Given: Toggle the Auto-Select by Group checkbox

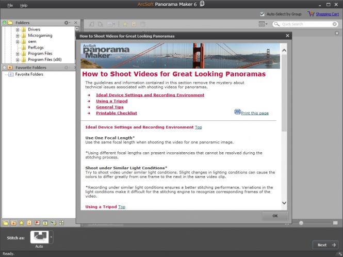Looking at the screenshot, I should 262,14.
